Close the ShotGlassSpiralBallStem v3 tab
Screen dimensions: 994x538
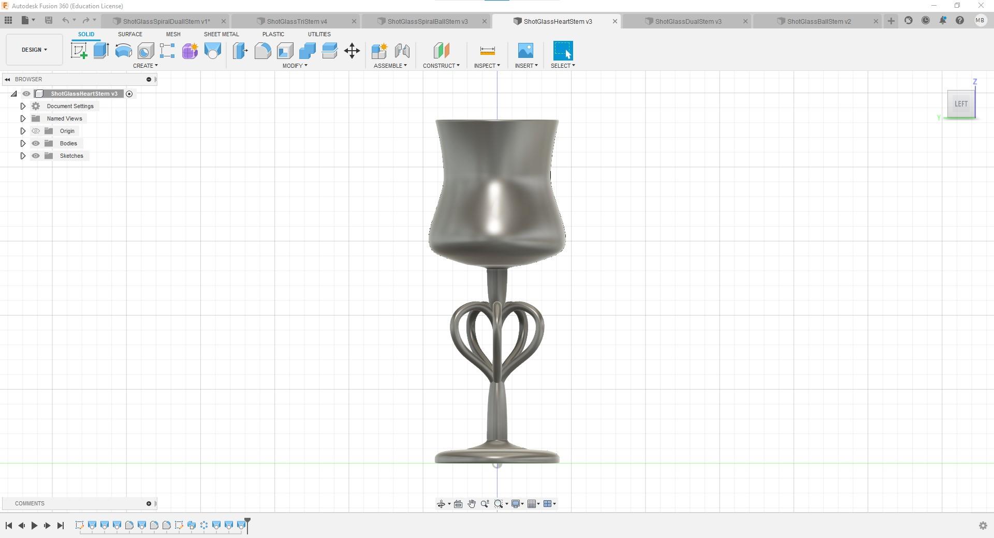click(485, 21)
